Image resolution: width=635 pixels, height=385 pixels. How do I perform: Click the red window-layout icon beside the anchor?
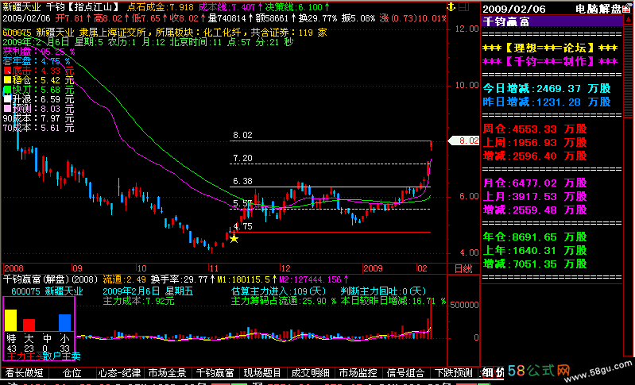(464, 6)
